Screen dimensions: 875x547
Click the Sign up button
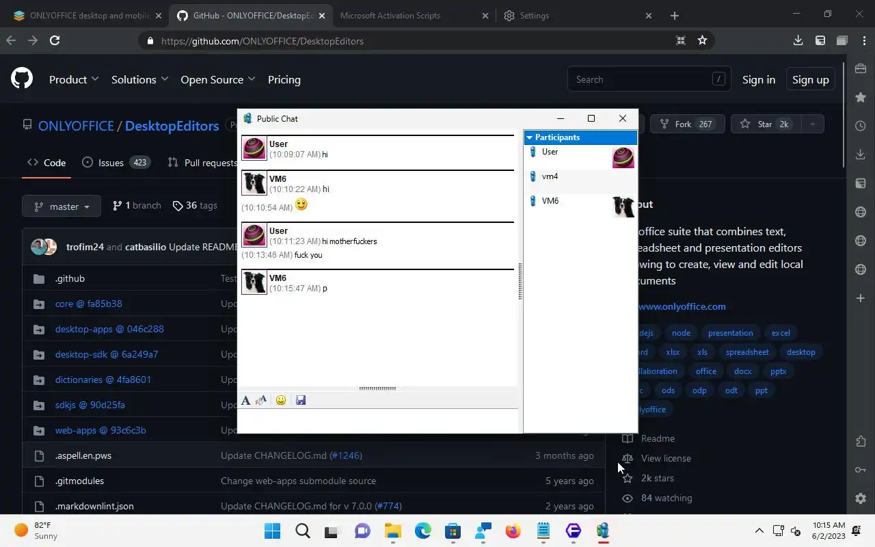(x=811, y=79)
